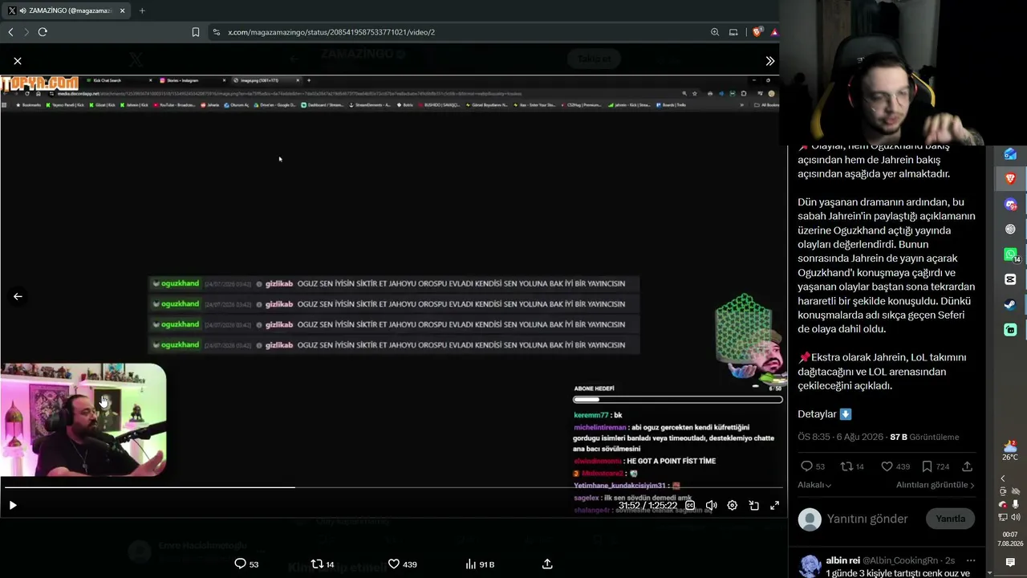1027x578 pixels.
Task: Open the zoom magnifier in address bar
Action: point(715,32)
